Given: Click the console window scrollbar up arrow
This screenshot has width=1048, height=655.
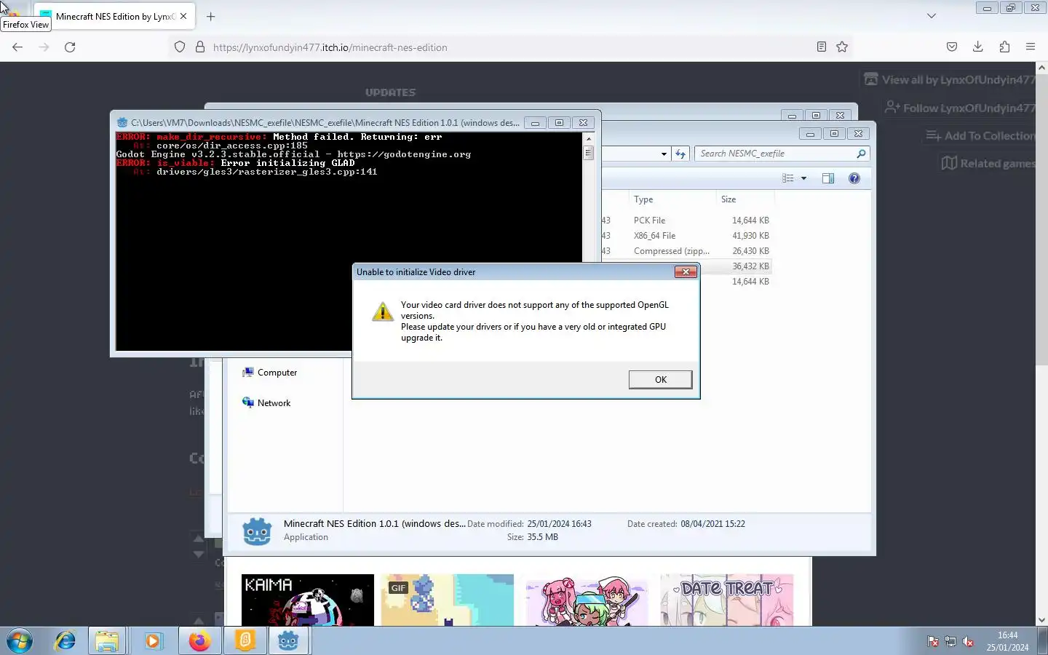Looking at the screenshot, I should [588, 138].
